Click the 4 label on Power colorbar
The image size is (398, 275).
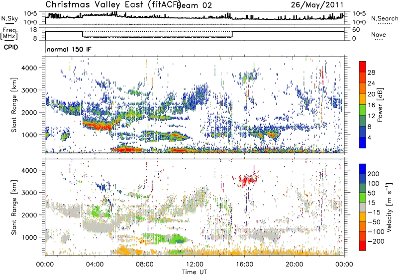click(370, 137)
